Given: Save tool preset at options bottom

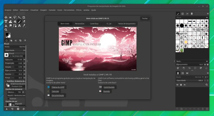Looking at the screenshot, I should click(7, 109).
